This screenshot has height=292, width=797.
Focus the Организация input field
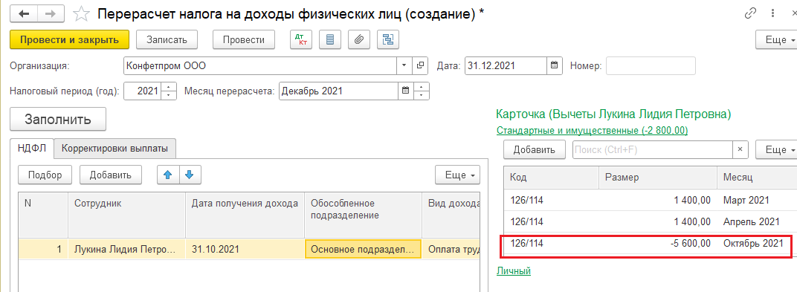click(x=260, y=65)
